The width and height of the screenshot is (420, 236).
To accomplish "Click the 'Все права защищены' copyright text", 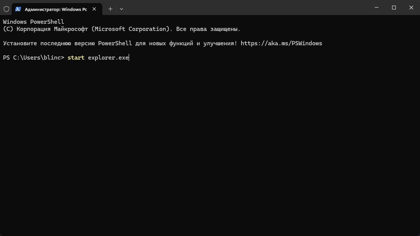I will click(208, 29).
